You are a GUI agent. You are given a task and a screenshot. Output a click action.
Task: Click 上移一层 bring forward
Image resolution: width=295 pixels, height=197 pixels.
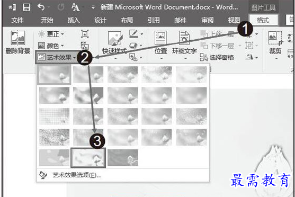click(x=217, y=34)
